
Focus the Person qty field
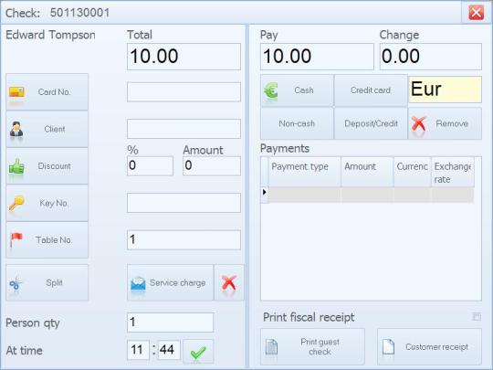[170, 322]
